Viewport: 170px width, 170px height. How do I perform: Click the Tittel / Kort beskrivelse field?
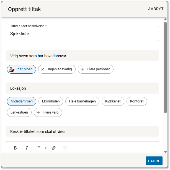pyautogui.click(x=82, y=34)
